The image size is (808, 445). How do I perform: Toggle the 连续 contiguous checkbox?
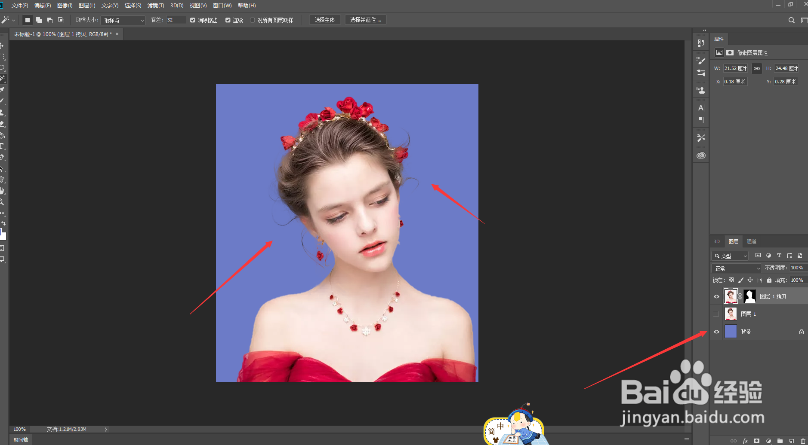228,20
